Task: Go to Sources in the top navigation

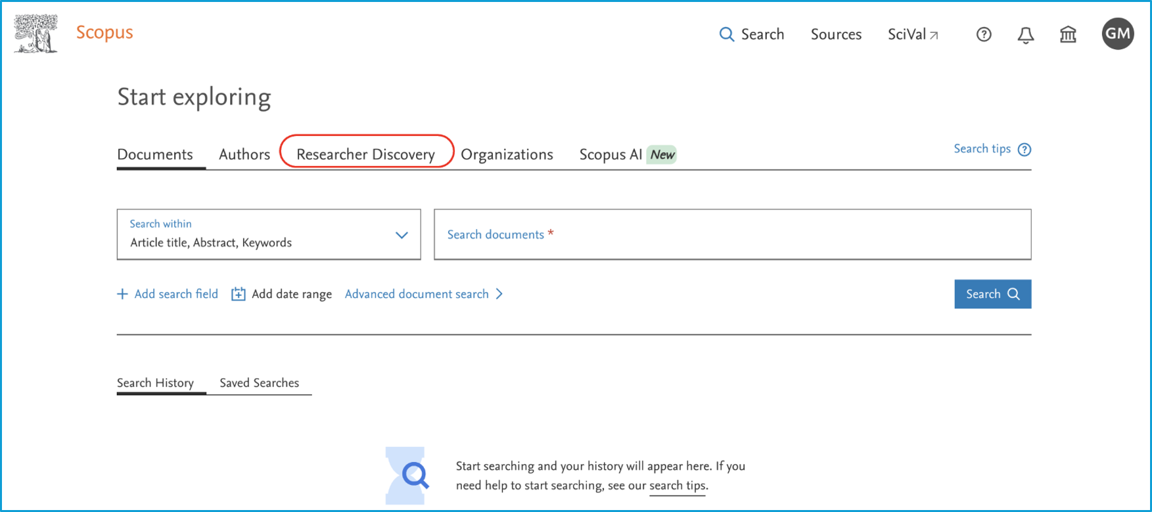Action: pos(836,34)
